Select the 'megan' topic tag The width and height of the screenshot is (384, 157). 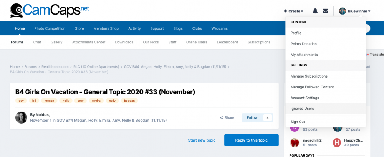[49, 101]
